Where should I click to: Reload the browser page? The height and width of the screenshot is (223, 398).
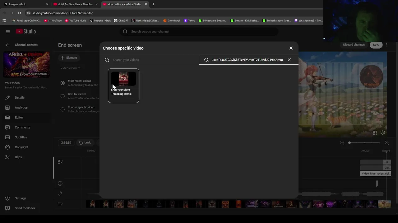(x=19, y=13)
